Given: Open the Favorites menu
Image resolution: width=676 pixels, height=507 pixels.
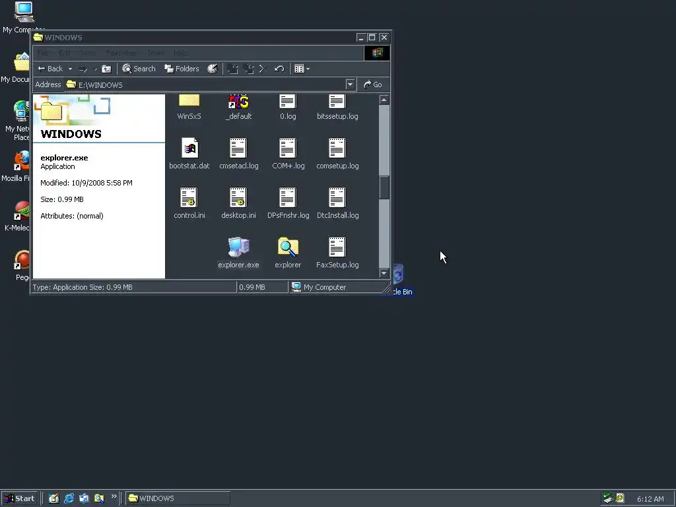Looking at the screenshot, I should point(121,53).
